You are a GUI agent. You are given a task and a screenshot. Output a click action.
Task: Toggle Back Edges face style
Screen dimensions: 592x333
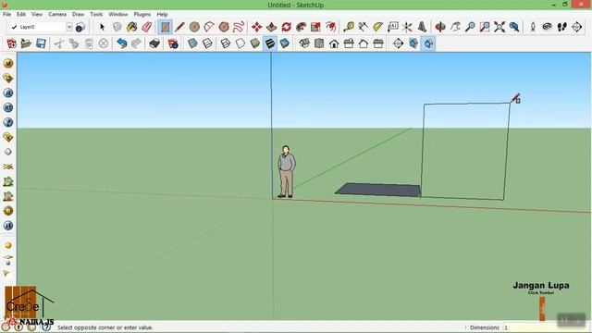(207, 43)
